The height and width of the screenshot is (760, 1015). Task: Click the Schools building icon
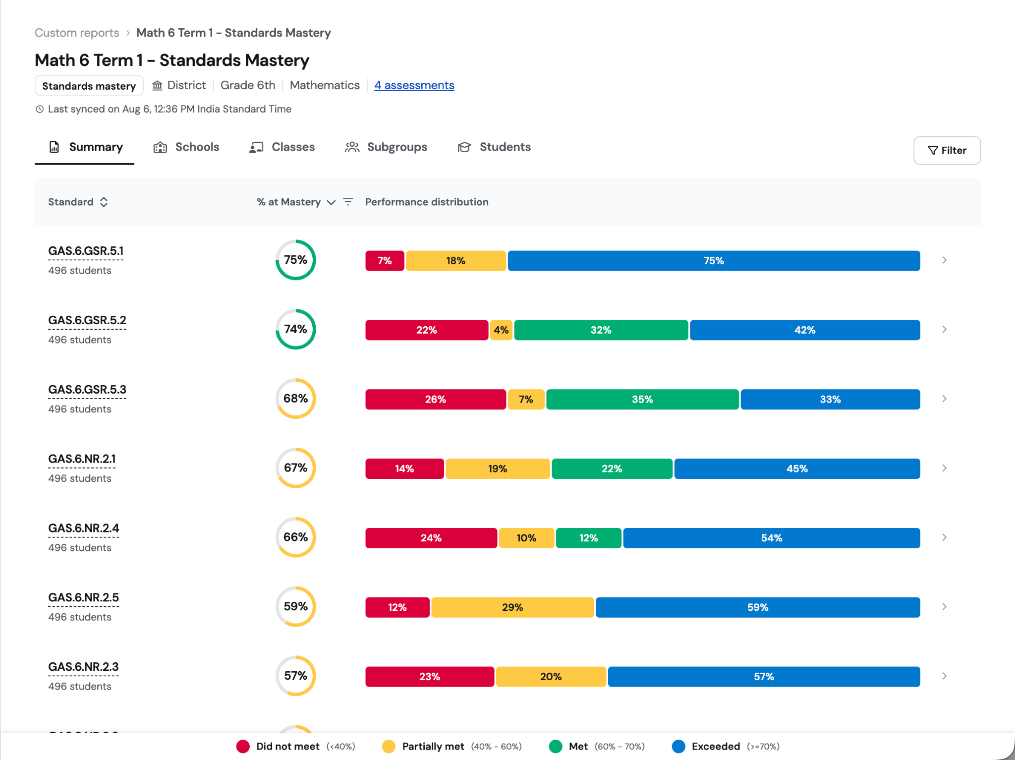pyautogui.click(x=160, y=147)
